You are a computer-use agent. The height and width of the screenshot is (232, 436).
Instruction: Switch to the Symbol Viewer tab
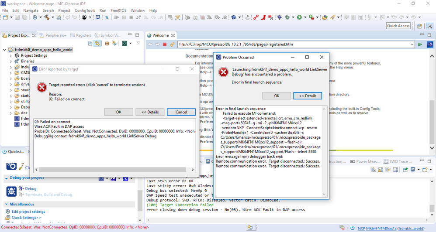[x=107, y=35]
